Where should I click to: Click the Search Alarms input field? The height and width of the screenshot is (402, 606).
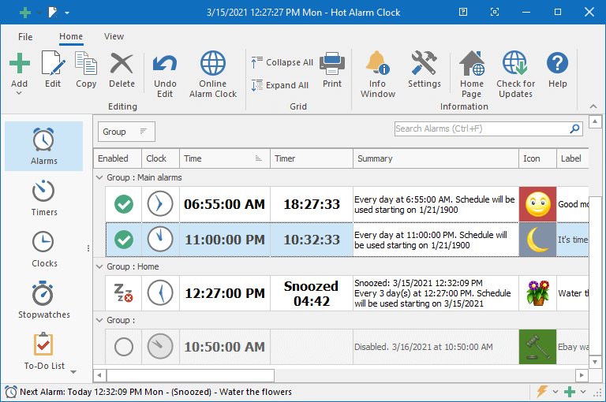pyautogui.click(x=480, y=128)
